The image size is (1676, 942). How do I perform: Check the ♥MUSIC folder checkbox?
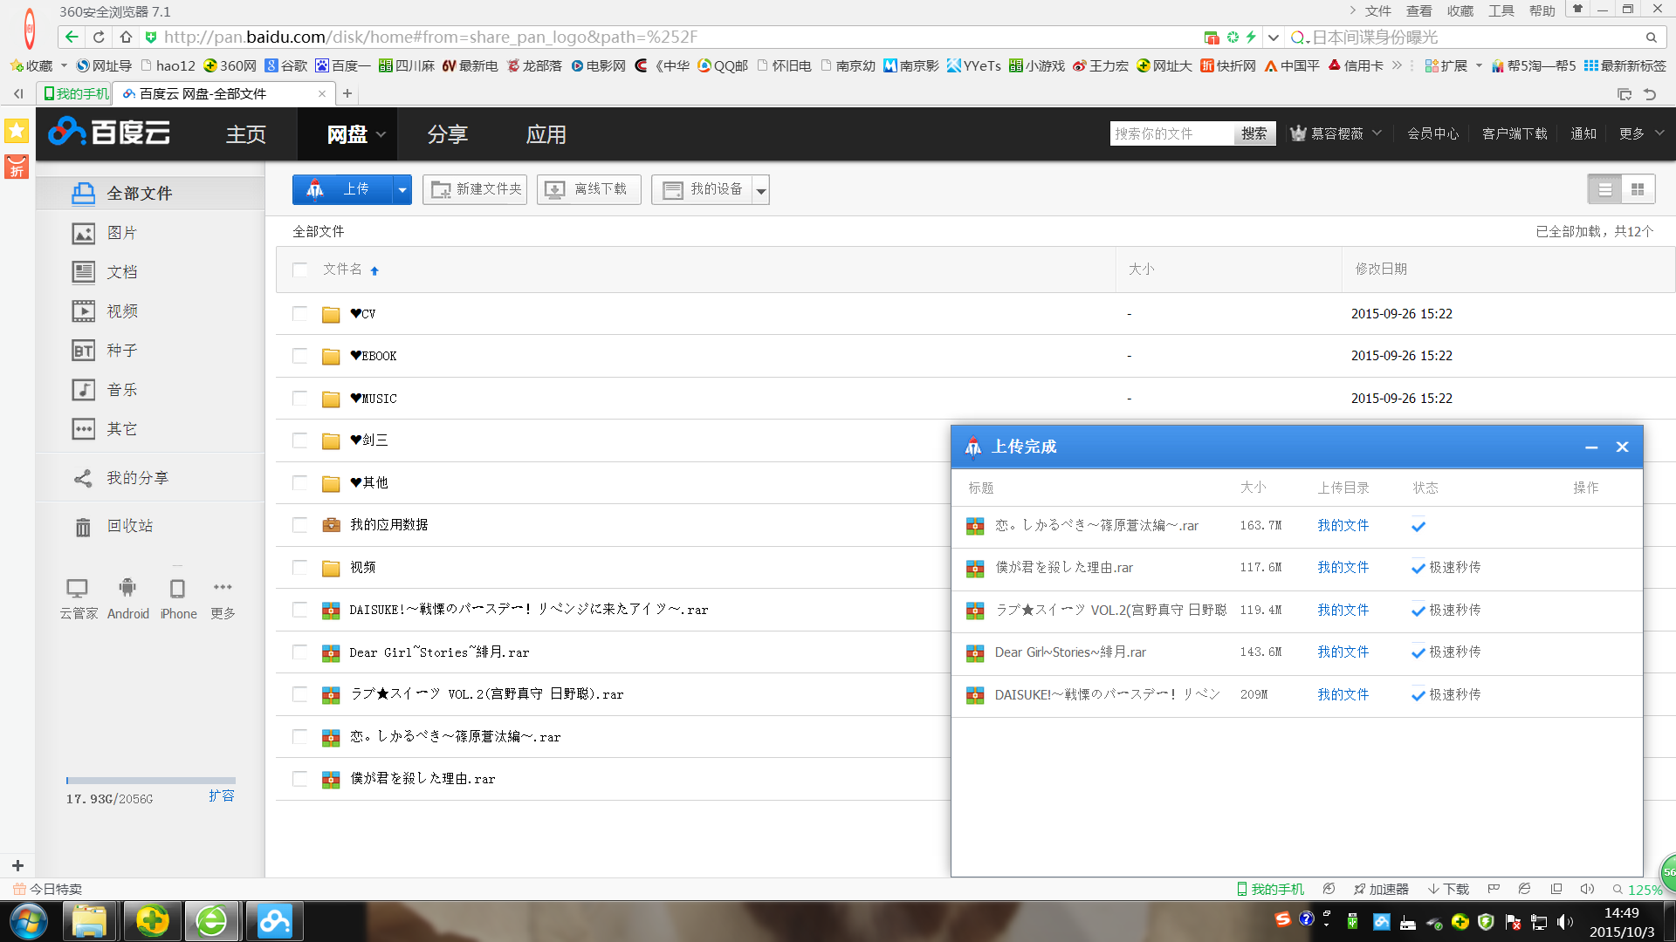tap(299, 399)
